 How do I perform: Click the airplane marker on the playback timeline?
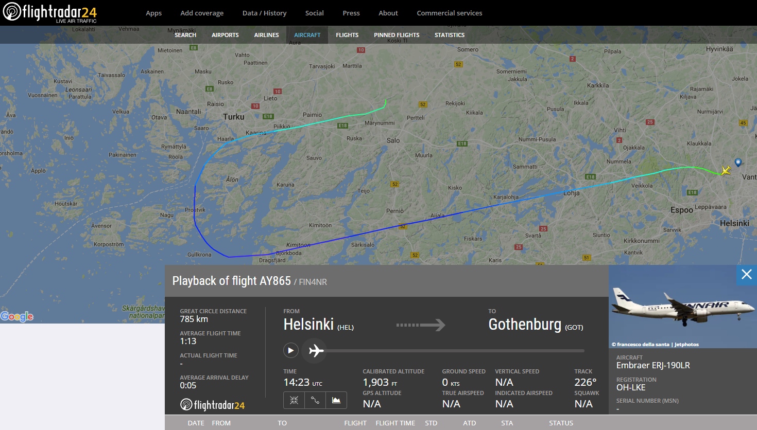point(316,351)
